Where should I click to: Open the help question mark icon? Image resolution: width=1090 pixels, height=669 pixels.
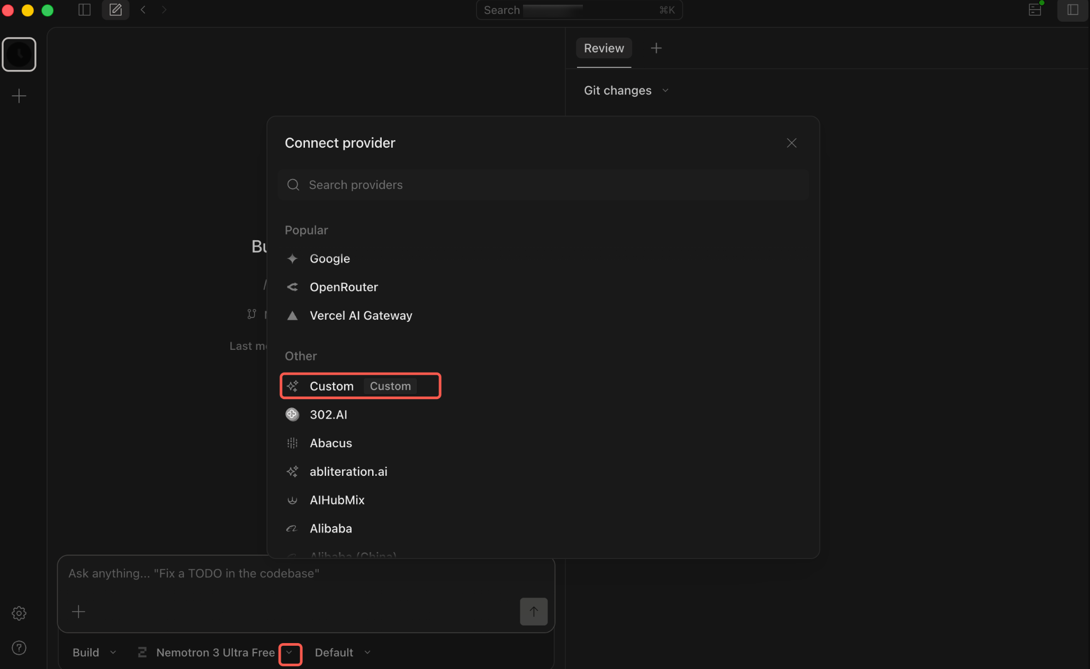(19, 648)
